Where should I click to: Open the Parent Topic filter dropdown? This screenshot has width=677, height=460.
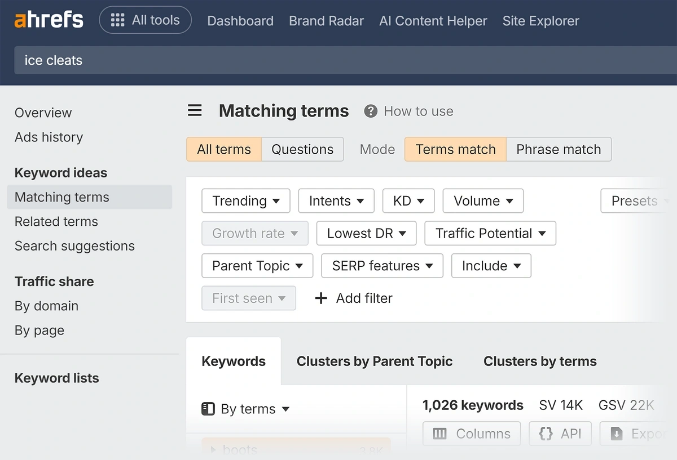click(257, 266)
